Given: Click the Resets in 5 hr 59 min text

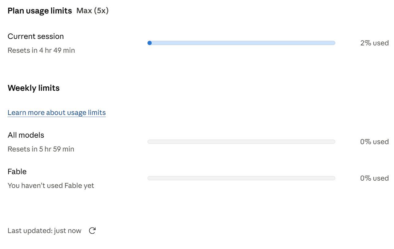Looking at the screenshot, I should coord(41,149).
